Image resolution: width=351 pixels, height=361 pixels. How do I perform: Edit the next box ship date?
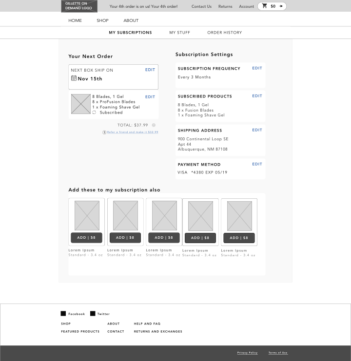tap(150, 70)
